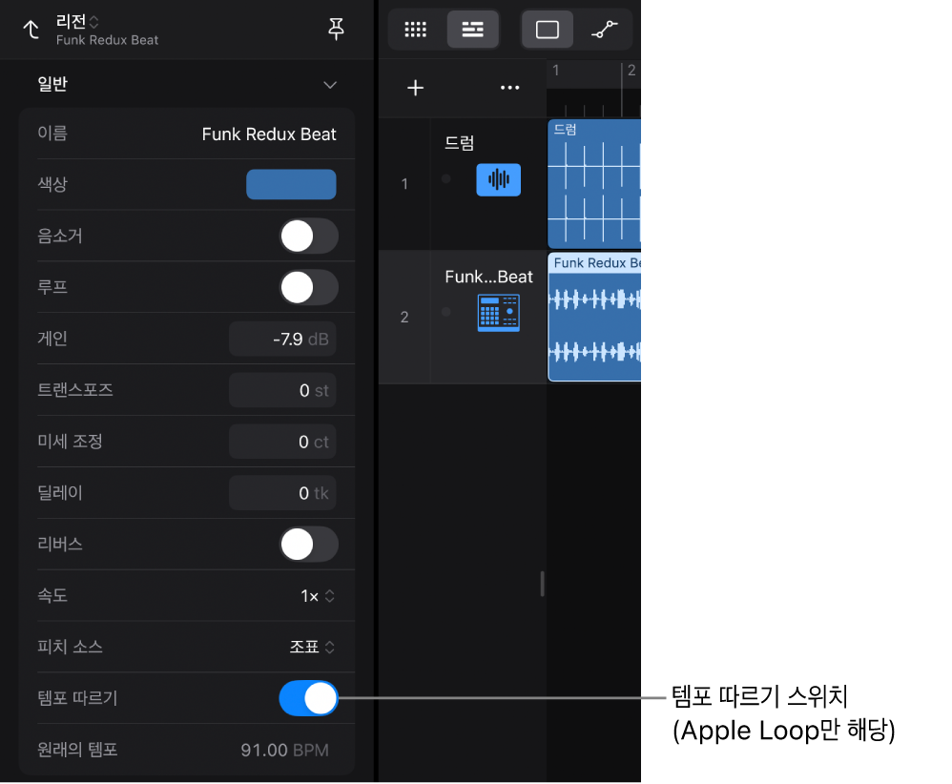Click the region rectangle view button

pyautogui.click(x=547, y=30)
